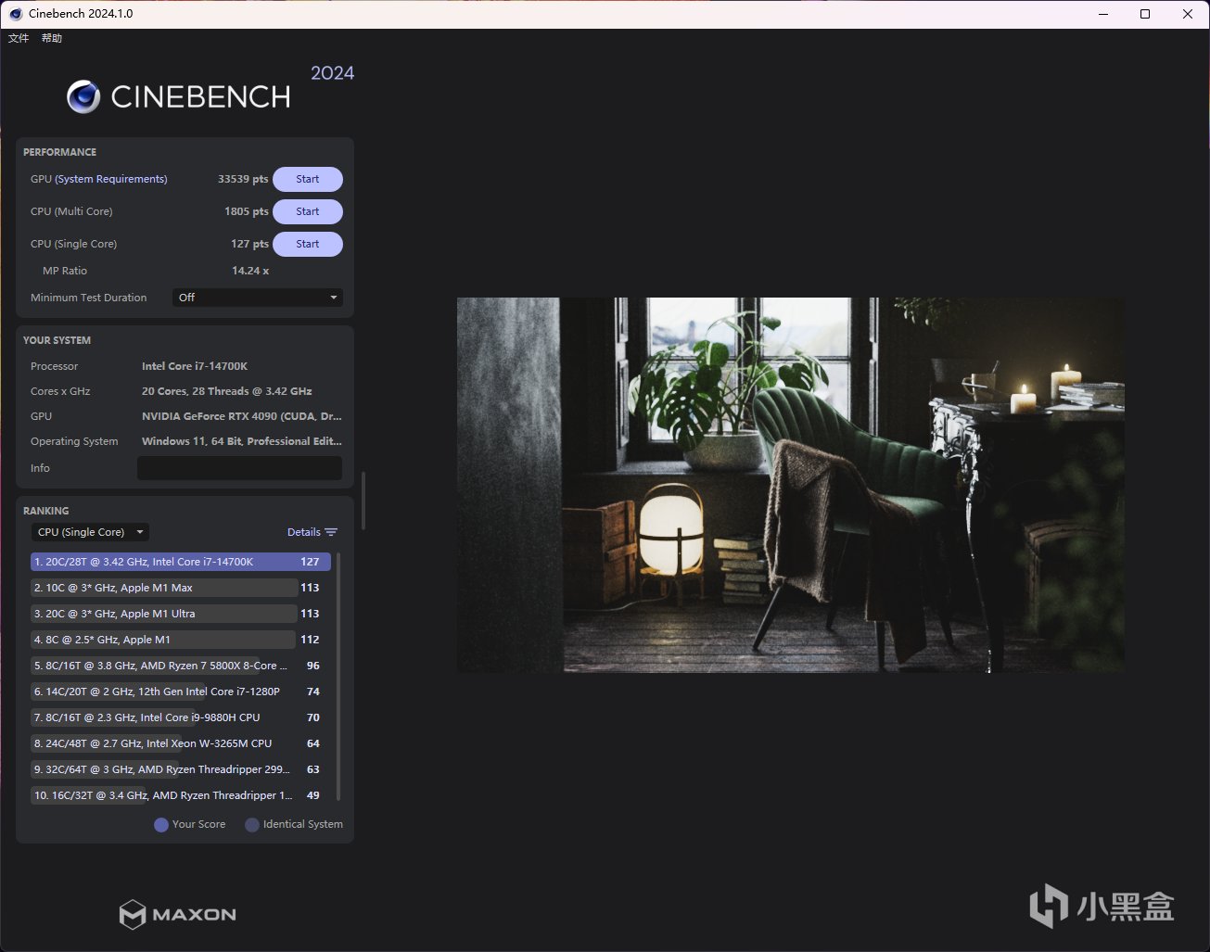
Task: Click the GPU score 33539 pts
Action: click(243, 179)
